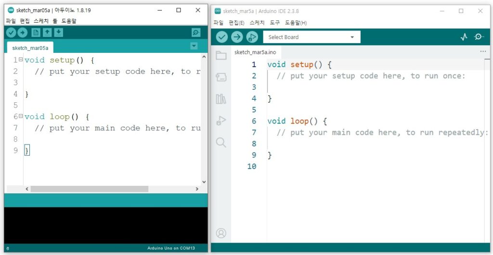Open the Select Board dropdown
Screen dimensions: 493x255
311,37
